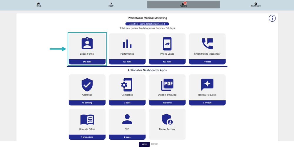Open the VIP person icon
This screenshot has height=147, width=294.
127,119
